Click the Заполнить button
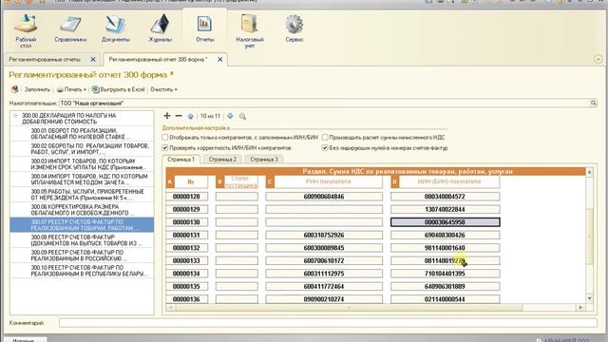Image resolution: width=608 pixels, height=342 pixels. coord(37,89)
